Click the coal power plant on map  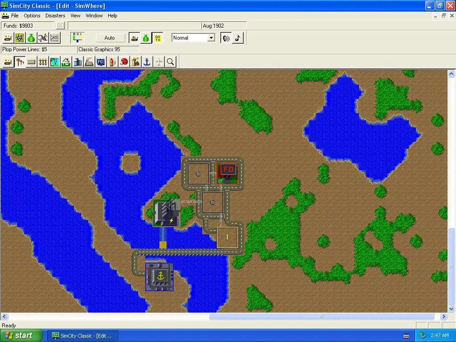[167, 213]
